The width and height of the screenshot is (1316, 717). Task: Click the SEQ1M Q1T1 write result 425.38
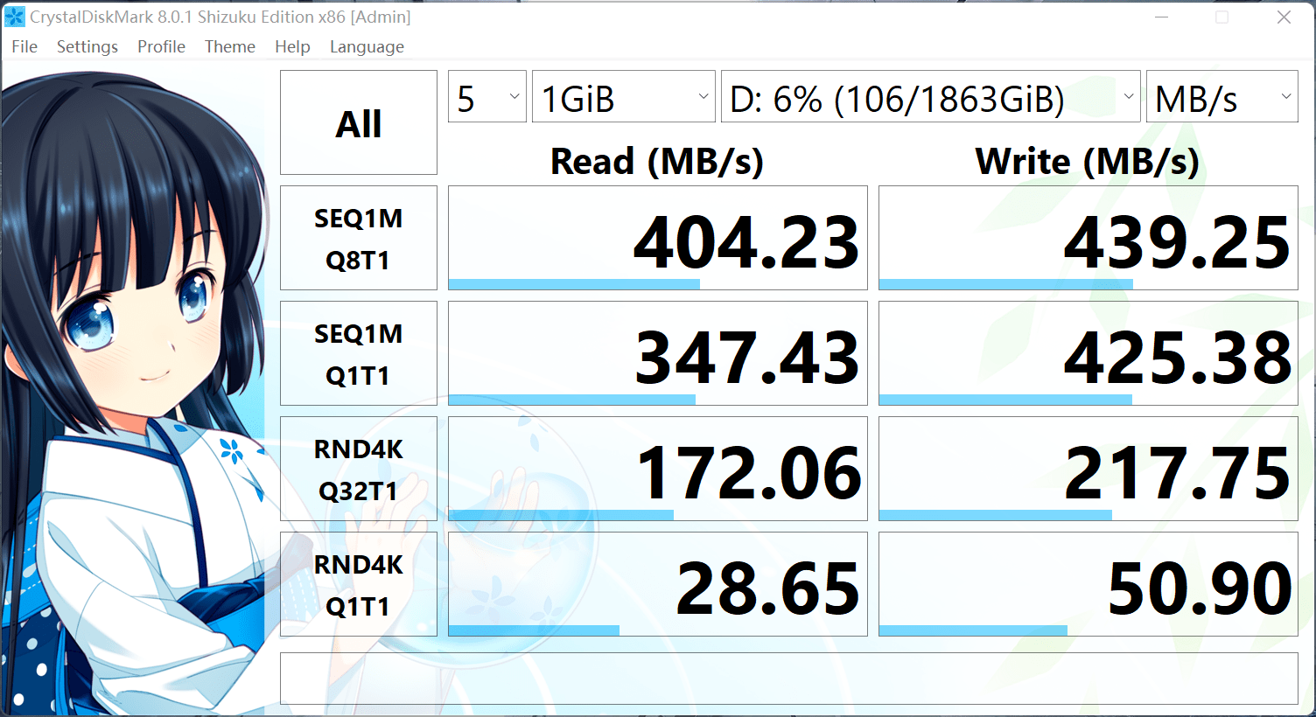[x=1088, y=353]
